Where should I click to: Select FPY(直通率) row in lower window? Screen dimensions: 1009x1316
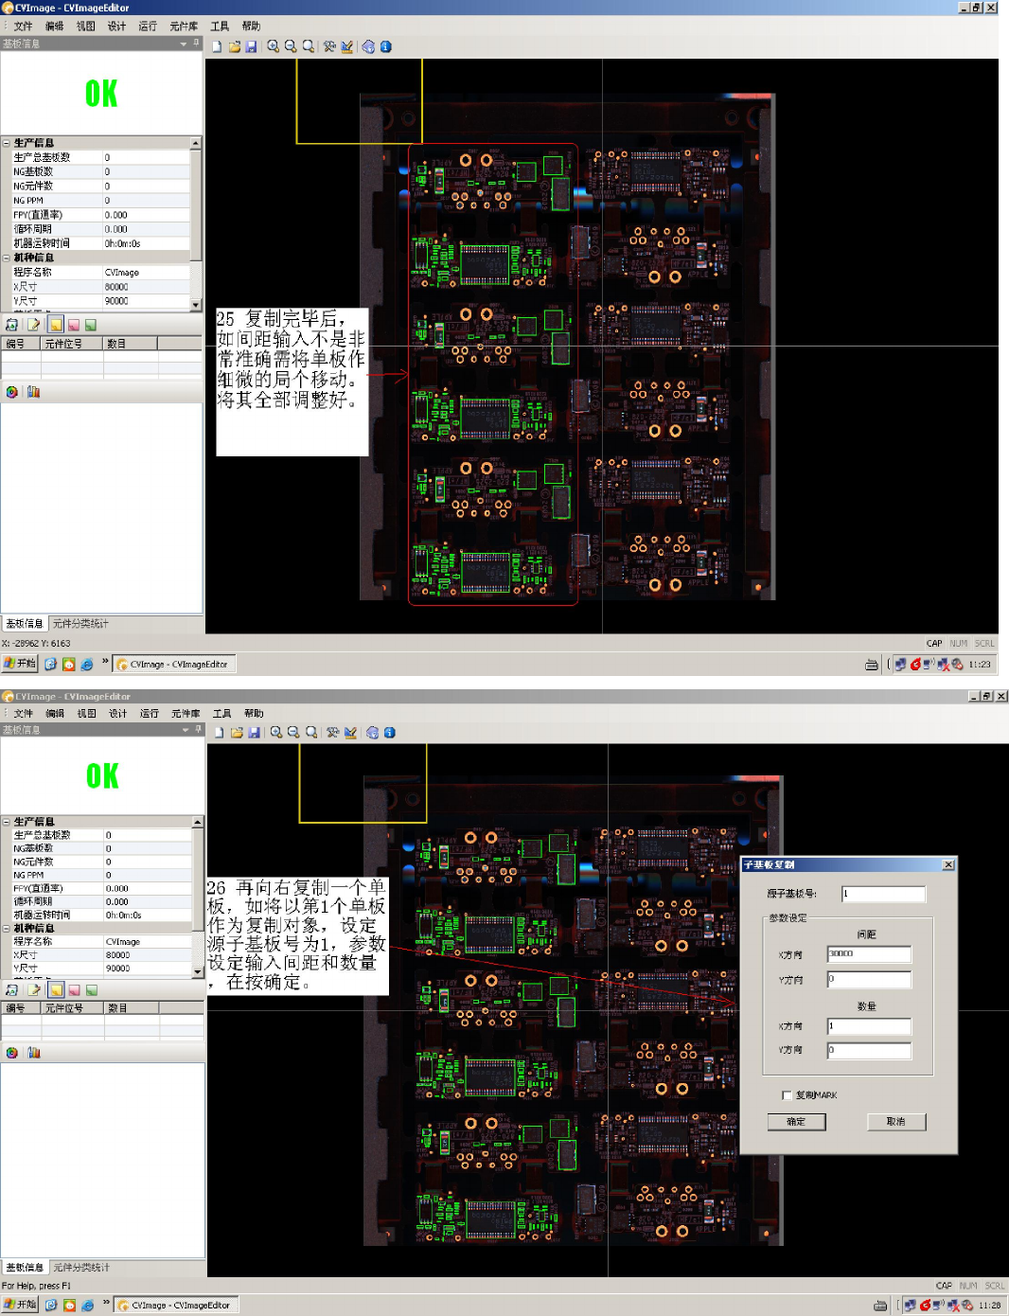tap(101, 889)
